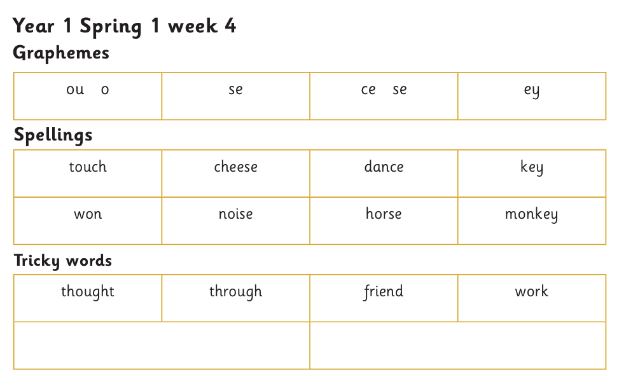Click the 'Year 1 Spring 1 week 4' title
Image resolution: width=619 pixels, height=384 pixels.
pyautogui.click(x=125, y=26)
